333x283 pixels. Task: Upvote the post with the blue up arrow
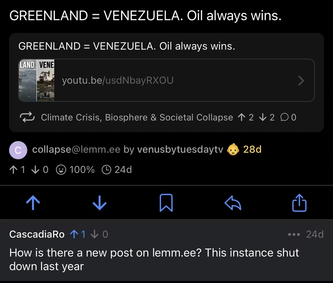tap(33, 203)
